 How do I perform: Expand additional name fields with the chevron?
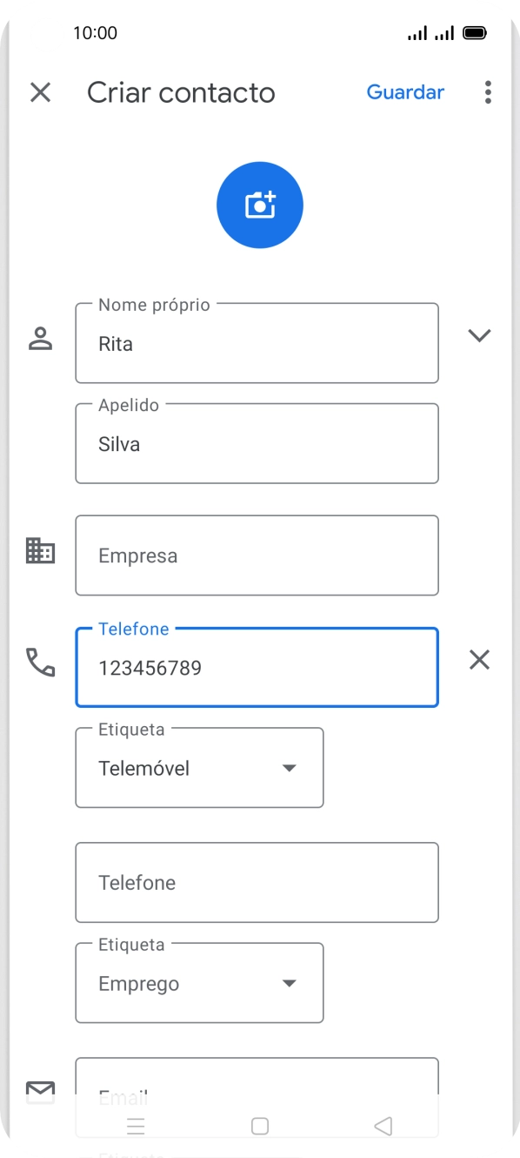479,335
